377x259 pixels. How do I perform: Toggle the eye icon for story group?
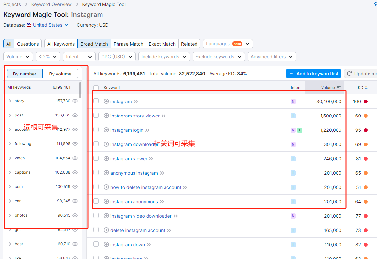coord(75,101)
